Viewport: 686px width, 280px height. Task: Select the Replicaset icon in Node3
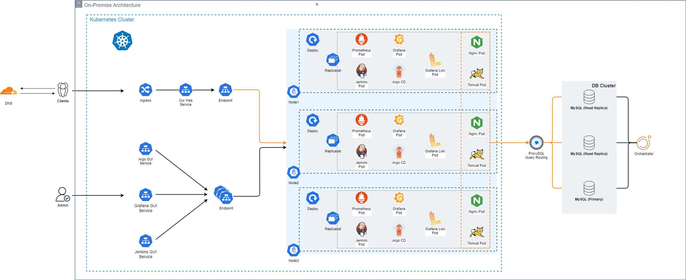coord(333,218)
